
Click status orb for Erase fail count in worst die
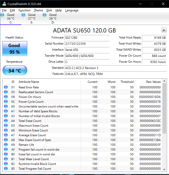(x=6, y=154)
